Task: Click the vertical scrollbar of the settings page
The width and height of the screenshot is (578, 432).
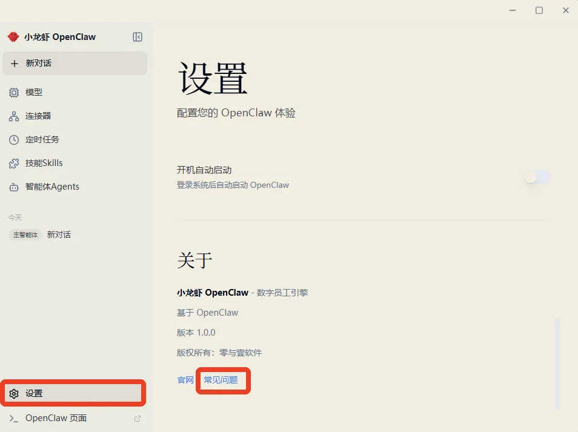Action: [557, 364]
